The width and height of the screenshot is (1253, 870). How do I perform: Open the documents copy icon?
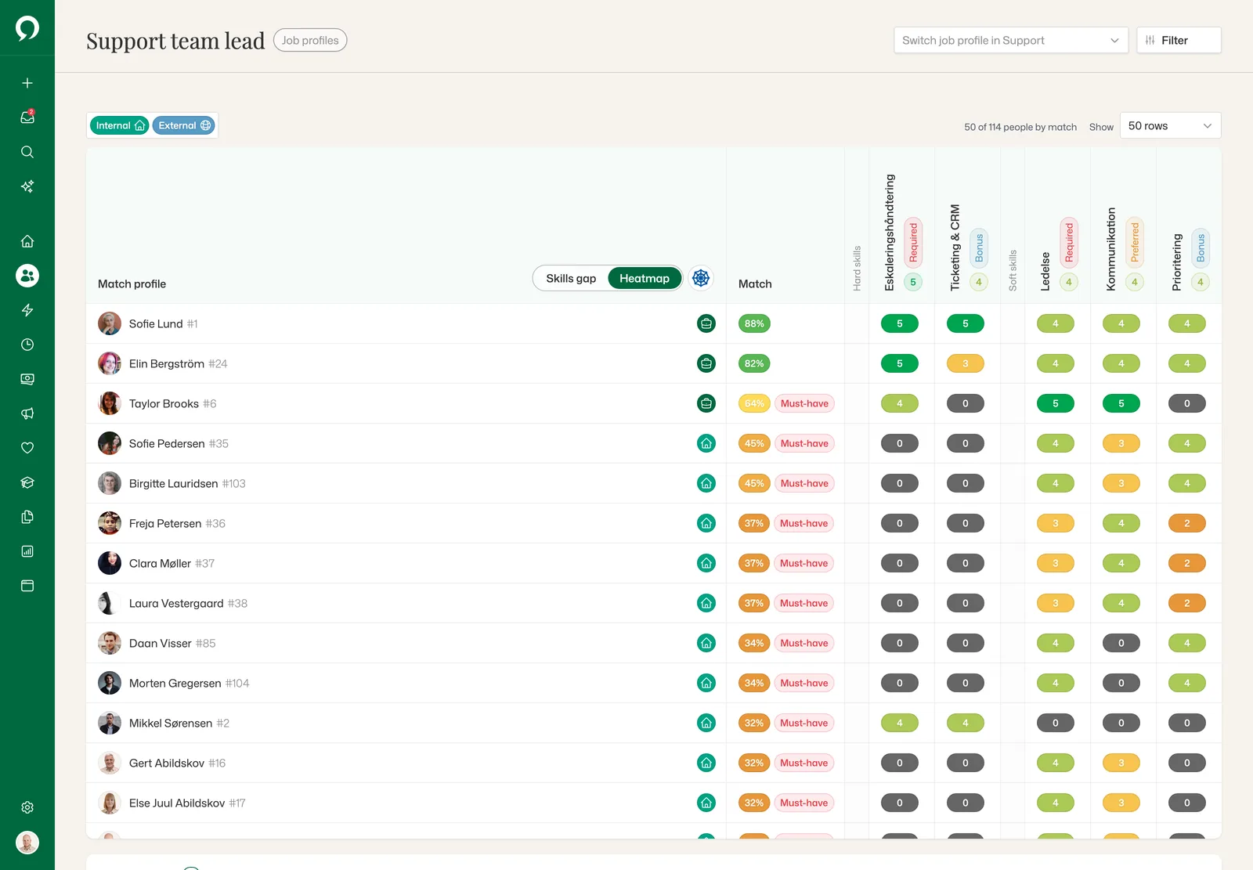point(27,517)
